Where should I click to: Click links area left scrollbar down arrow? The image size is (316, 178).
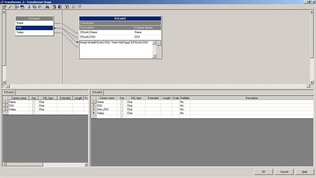coord(4,82)
